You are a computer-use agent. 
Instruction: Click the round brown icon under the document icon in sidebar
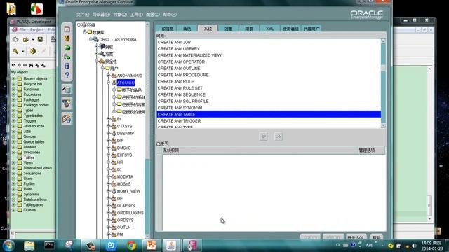click(67, 38)
